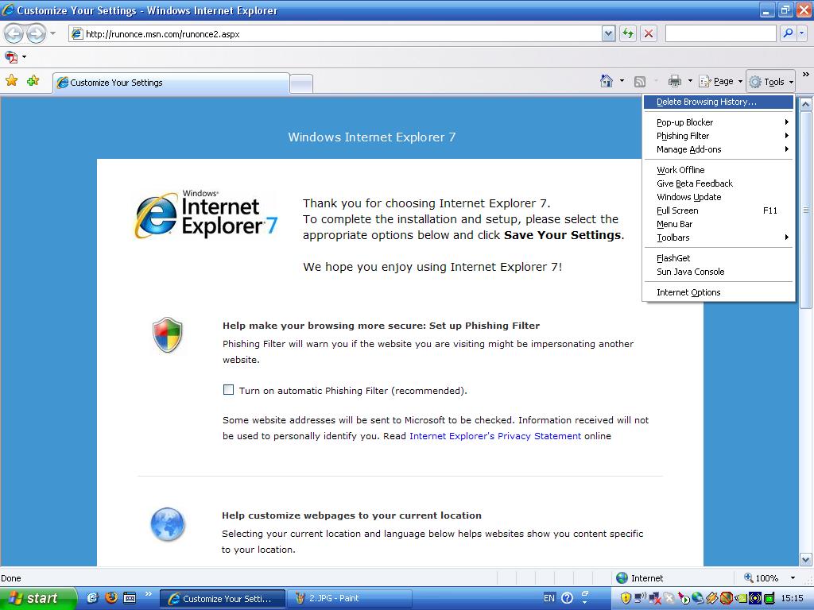The width and height of the screenshot is (814, 610).
Task: Click the Add to Favorites icon
Action: pos(33,81)
